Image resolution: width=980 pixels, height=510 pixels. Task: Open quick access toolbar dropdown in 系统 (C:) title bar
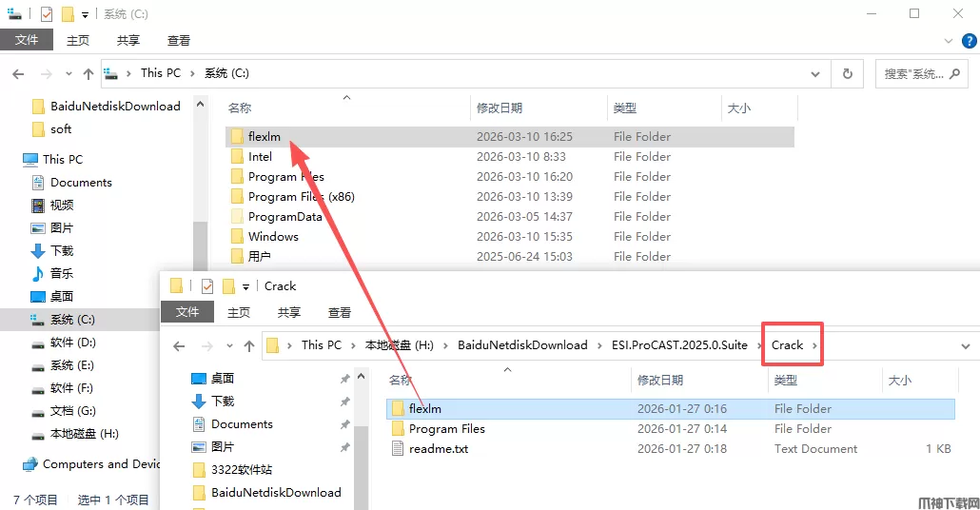(85, 15)
